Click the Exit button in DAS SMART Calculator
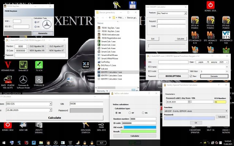The width and height of the screenshot is (234, 146). point(153,39)
